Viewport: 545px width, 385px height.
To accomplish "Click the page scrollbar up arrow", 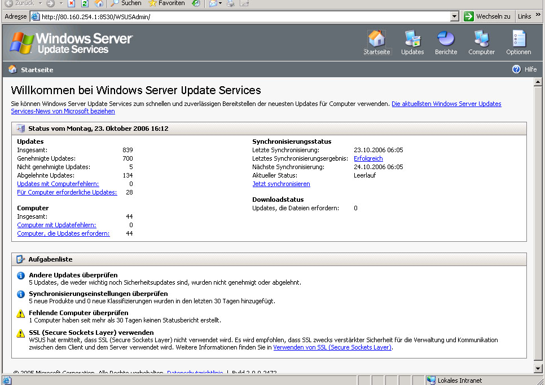I will click(538, 82).
